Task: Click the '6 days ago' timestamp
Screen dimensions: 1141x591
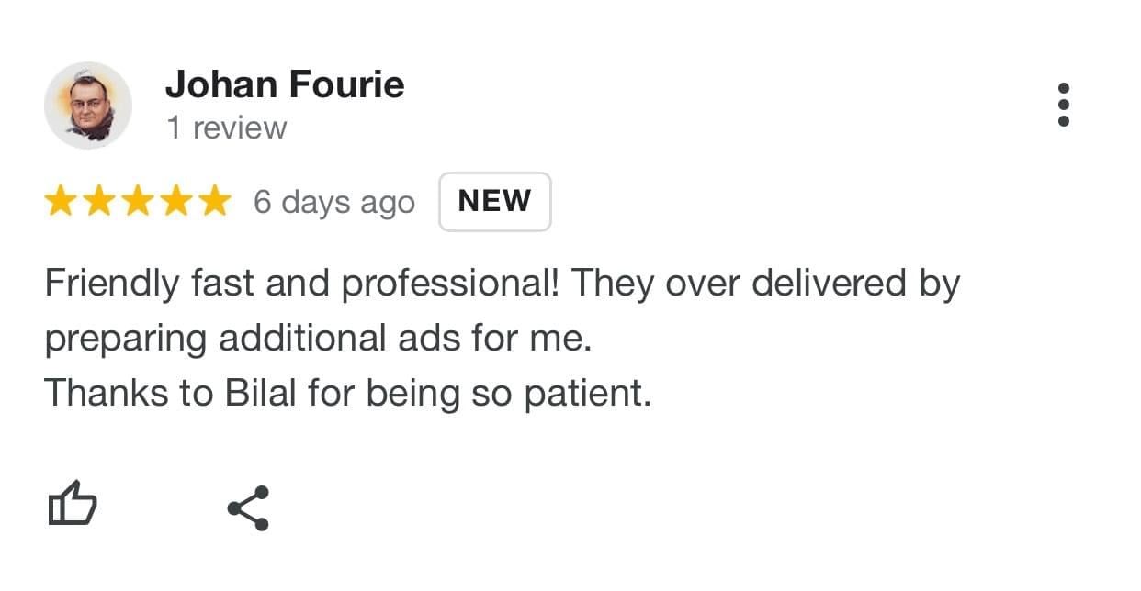Action: (x=334, y=202)
